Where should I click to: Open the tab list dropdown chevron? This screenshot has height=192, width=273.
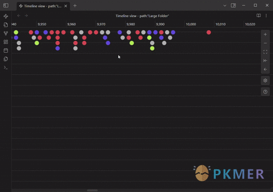pos(225,5)
